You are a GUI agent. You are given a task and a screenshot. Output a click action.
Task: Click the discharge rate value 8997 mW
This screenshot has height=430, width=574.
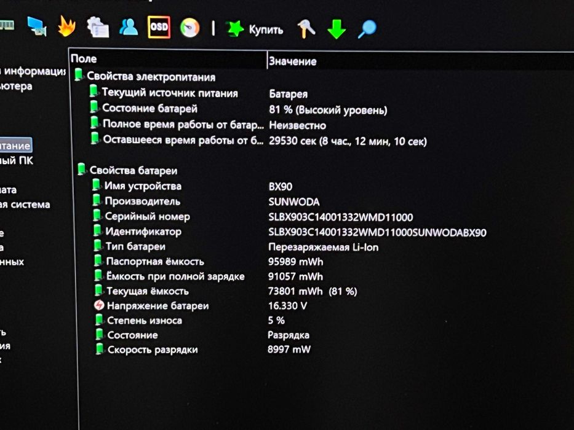tap(289, 349)
